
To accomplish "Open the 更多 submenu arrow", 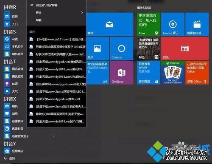I will click(82, 13).
